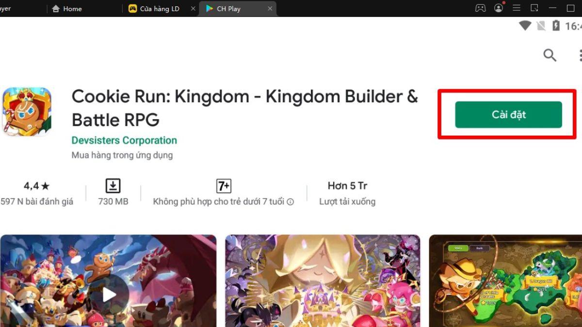Click the 730 MB size text
The width and height of the screenshot is (582, 327).
tap(113, 202)
